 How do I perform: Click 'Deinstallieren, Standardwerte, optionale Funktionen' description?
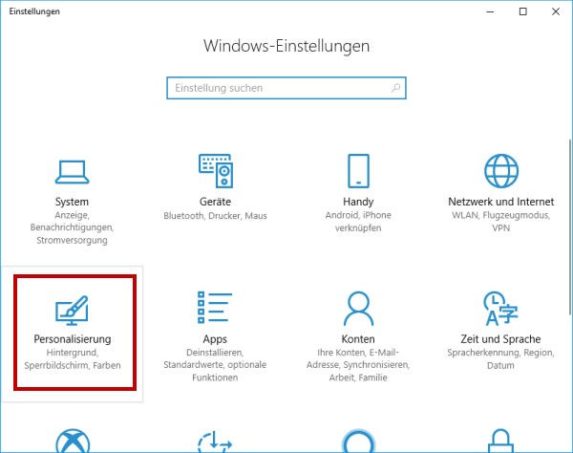click(x=215, y=365)
